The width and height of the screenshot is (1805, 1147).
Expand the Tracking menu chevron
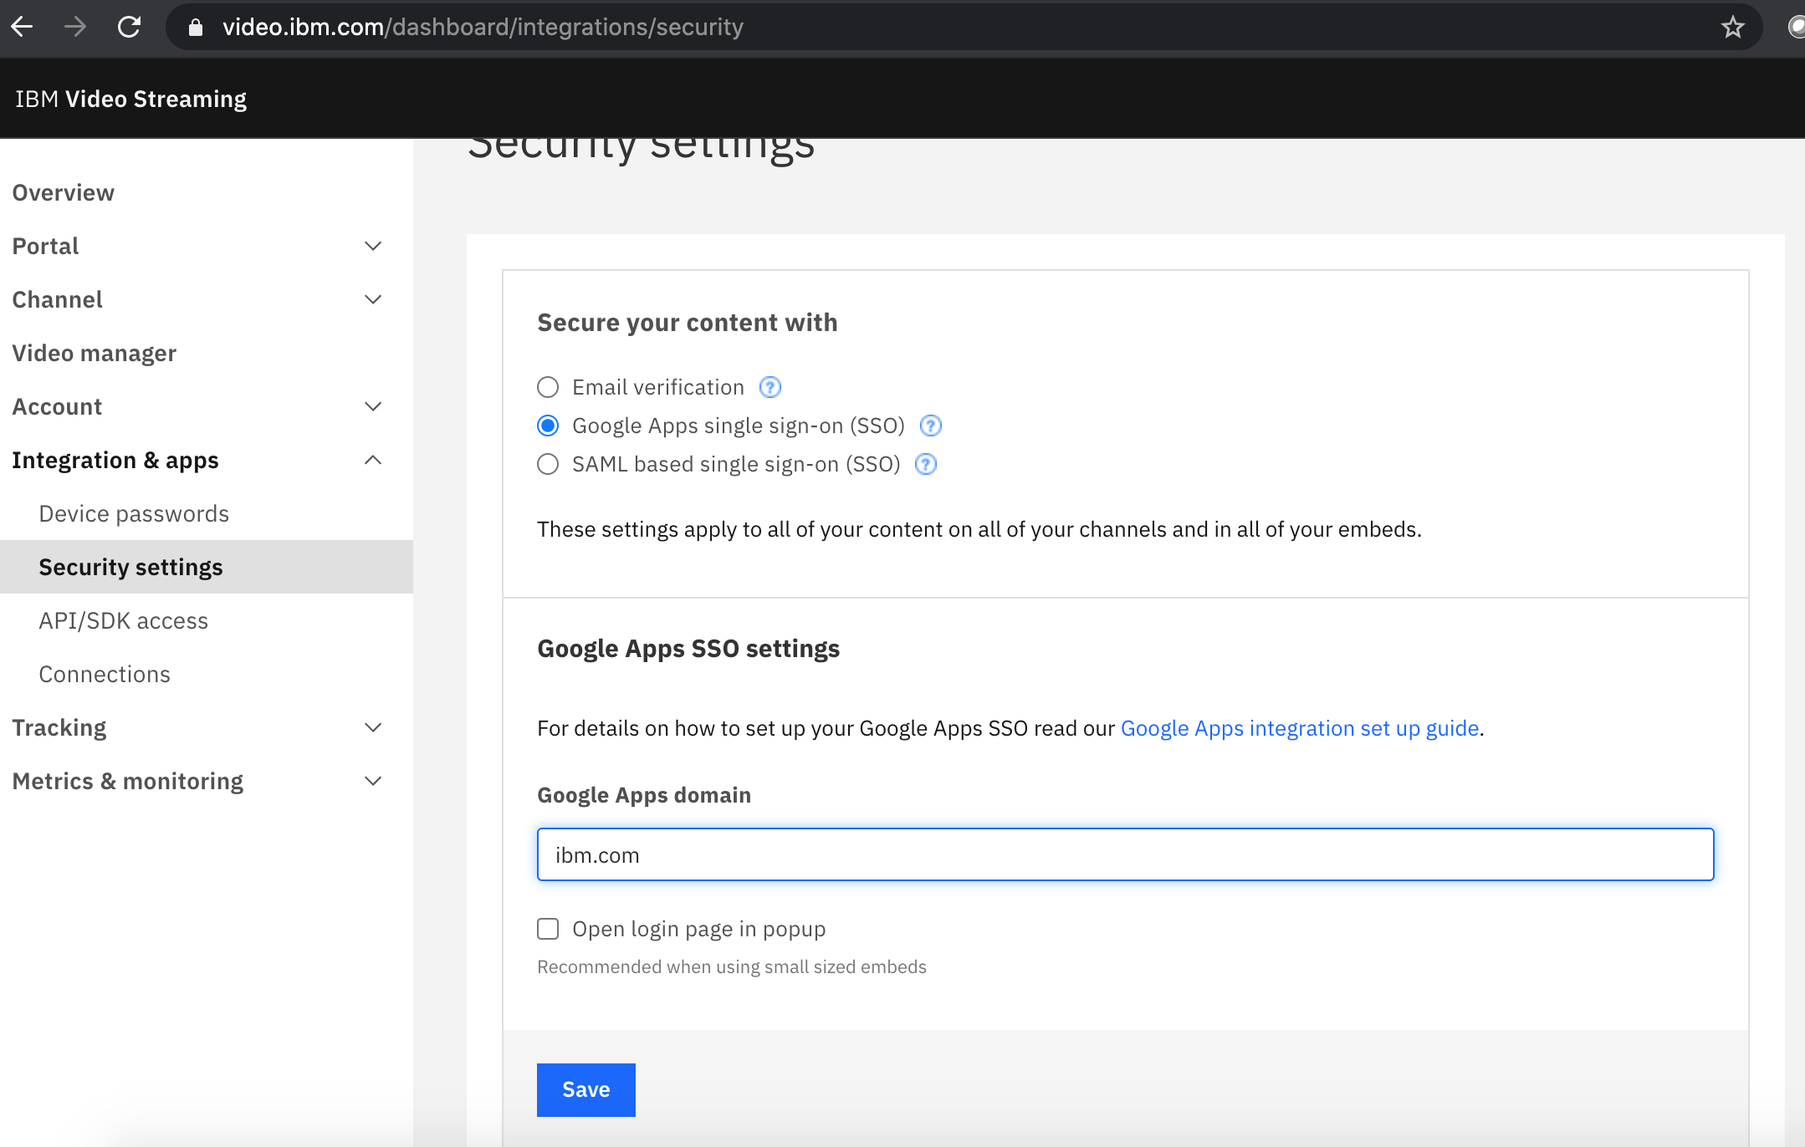tap(373, 727)
